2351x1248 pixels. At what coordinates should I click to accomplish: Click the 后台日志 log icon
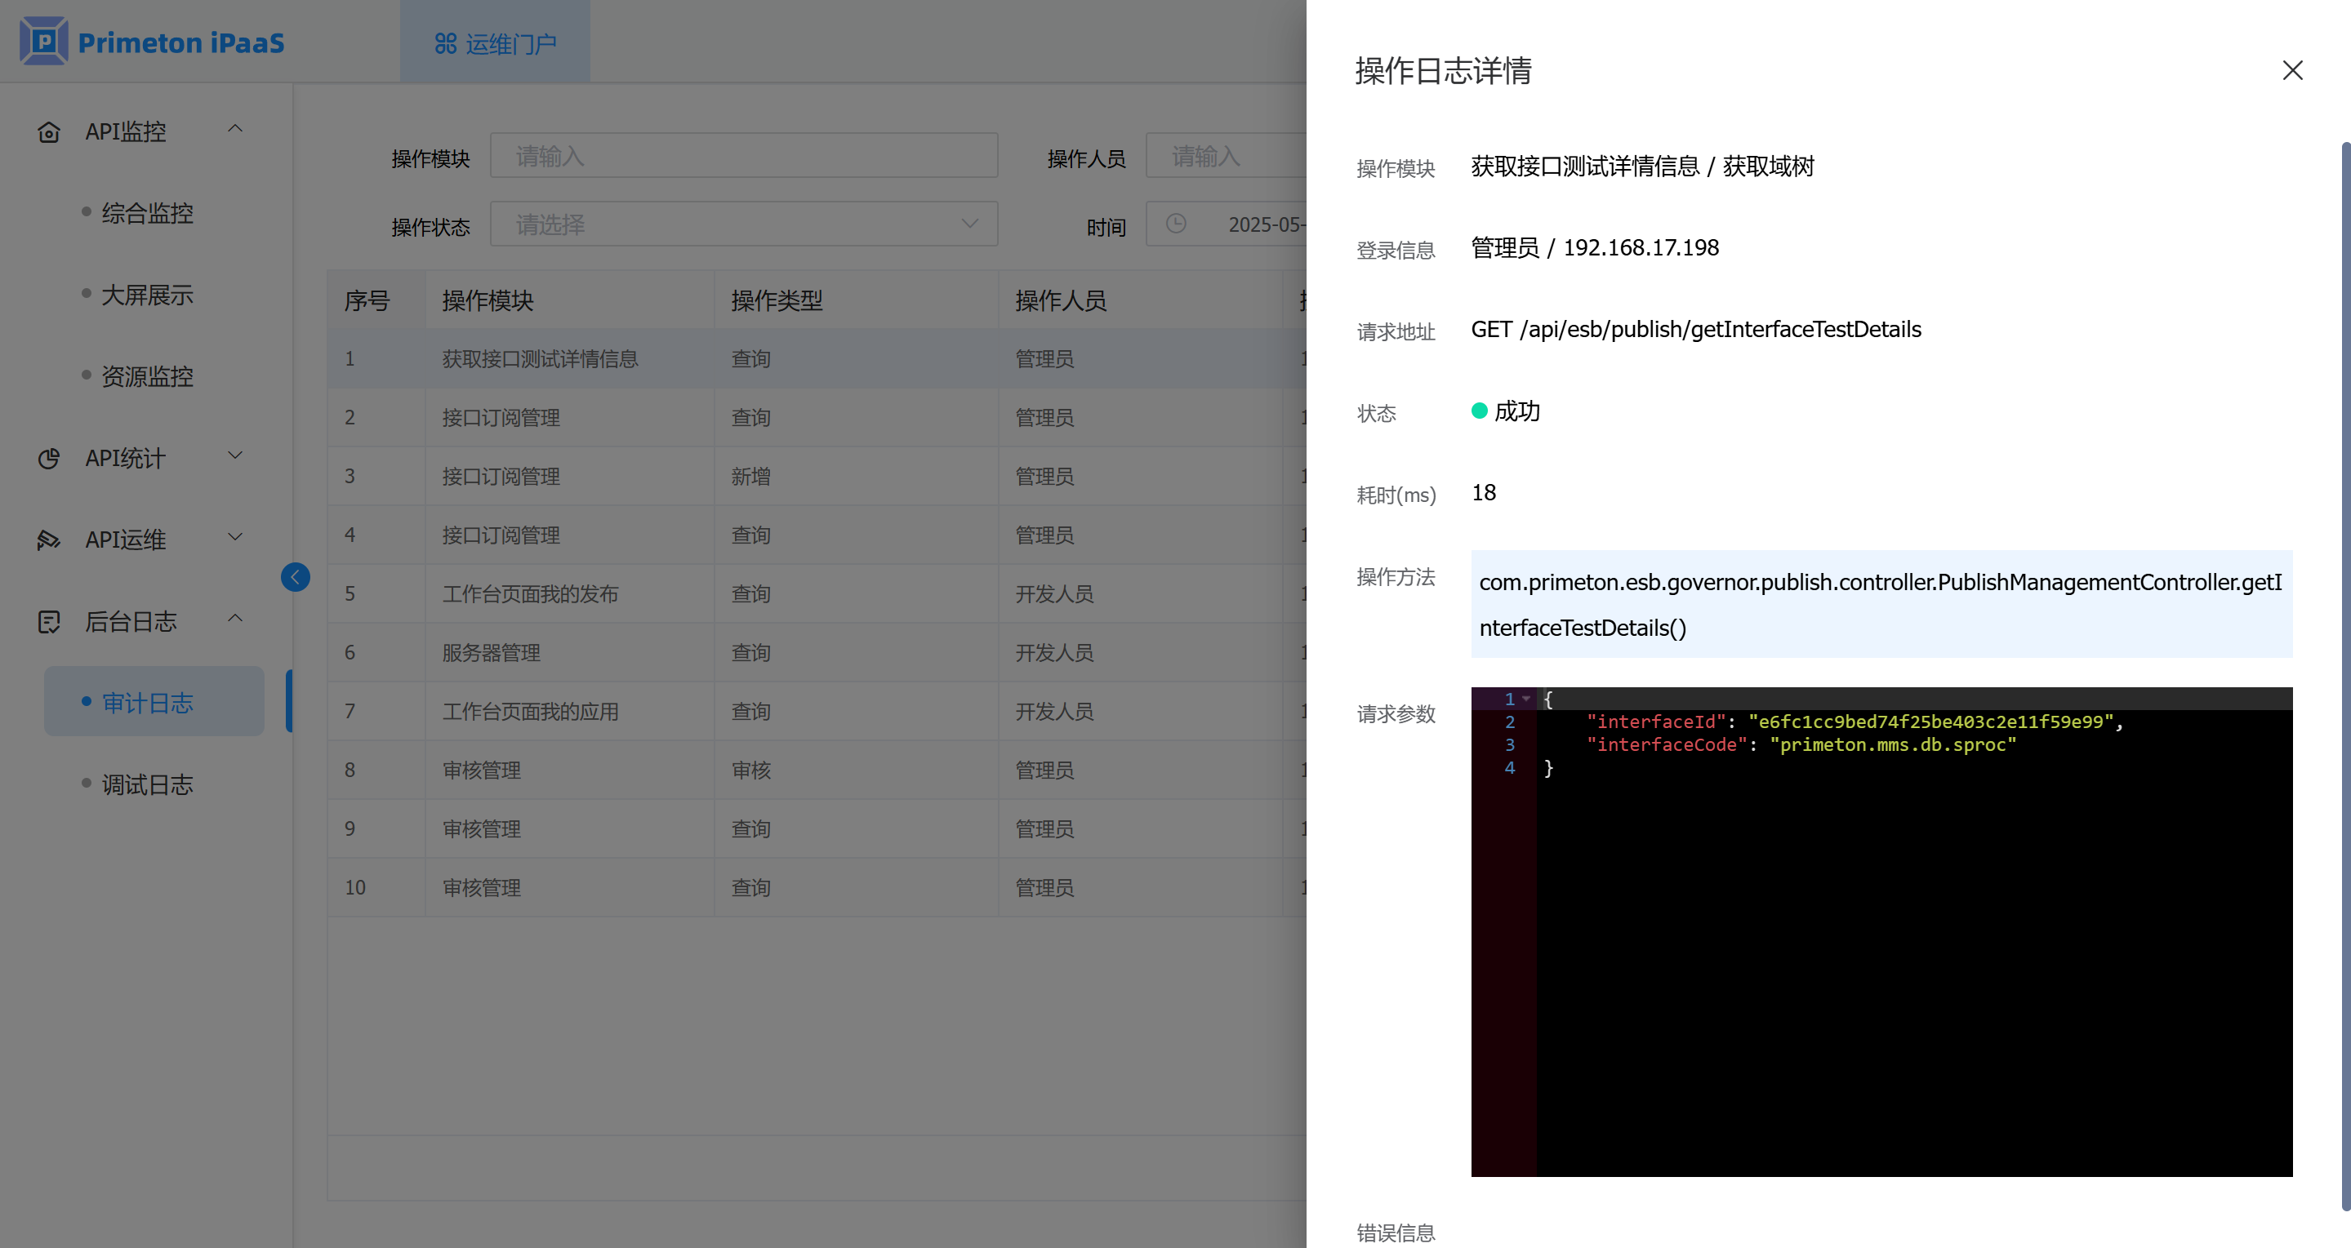48,622
